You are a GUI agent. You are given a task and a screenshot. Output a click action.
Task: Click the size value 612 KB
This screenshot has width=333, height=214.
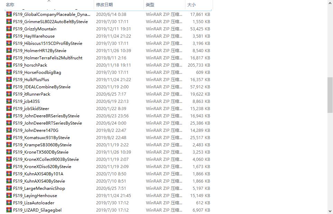(203, 203)
